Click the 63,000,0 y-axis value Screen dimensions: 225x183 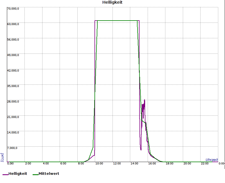click(x=13, y=24)
